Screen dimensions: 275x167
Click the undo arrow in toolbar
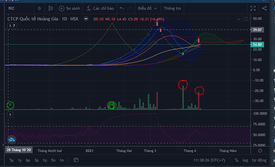click(122, 8)
